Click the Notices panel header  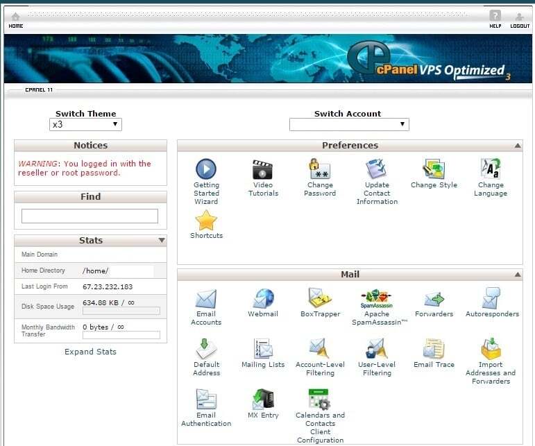pyautogui.click(x=90, y=146)
